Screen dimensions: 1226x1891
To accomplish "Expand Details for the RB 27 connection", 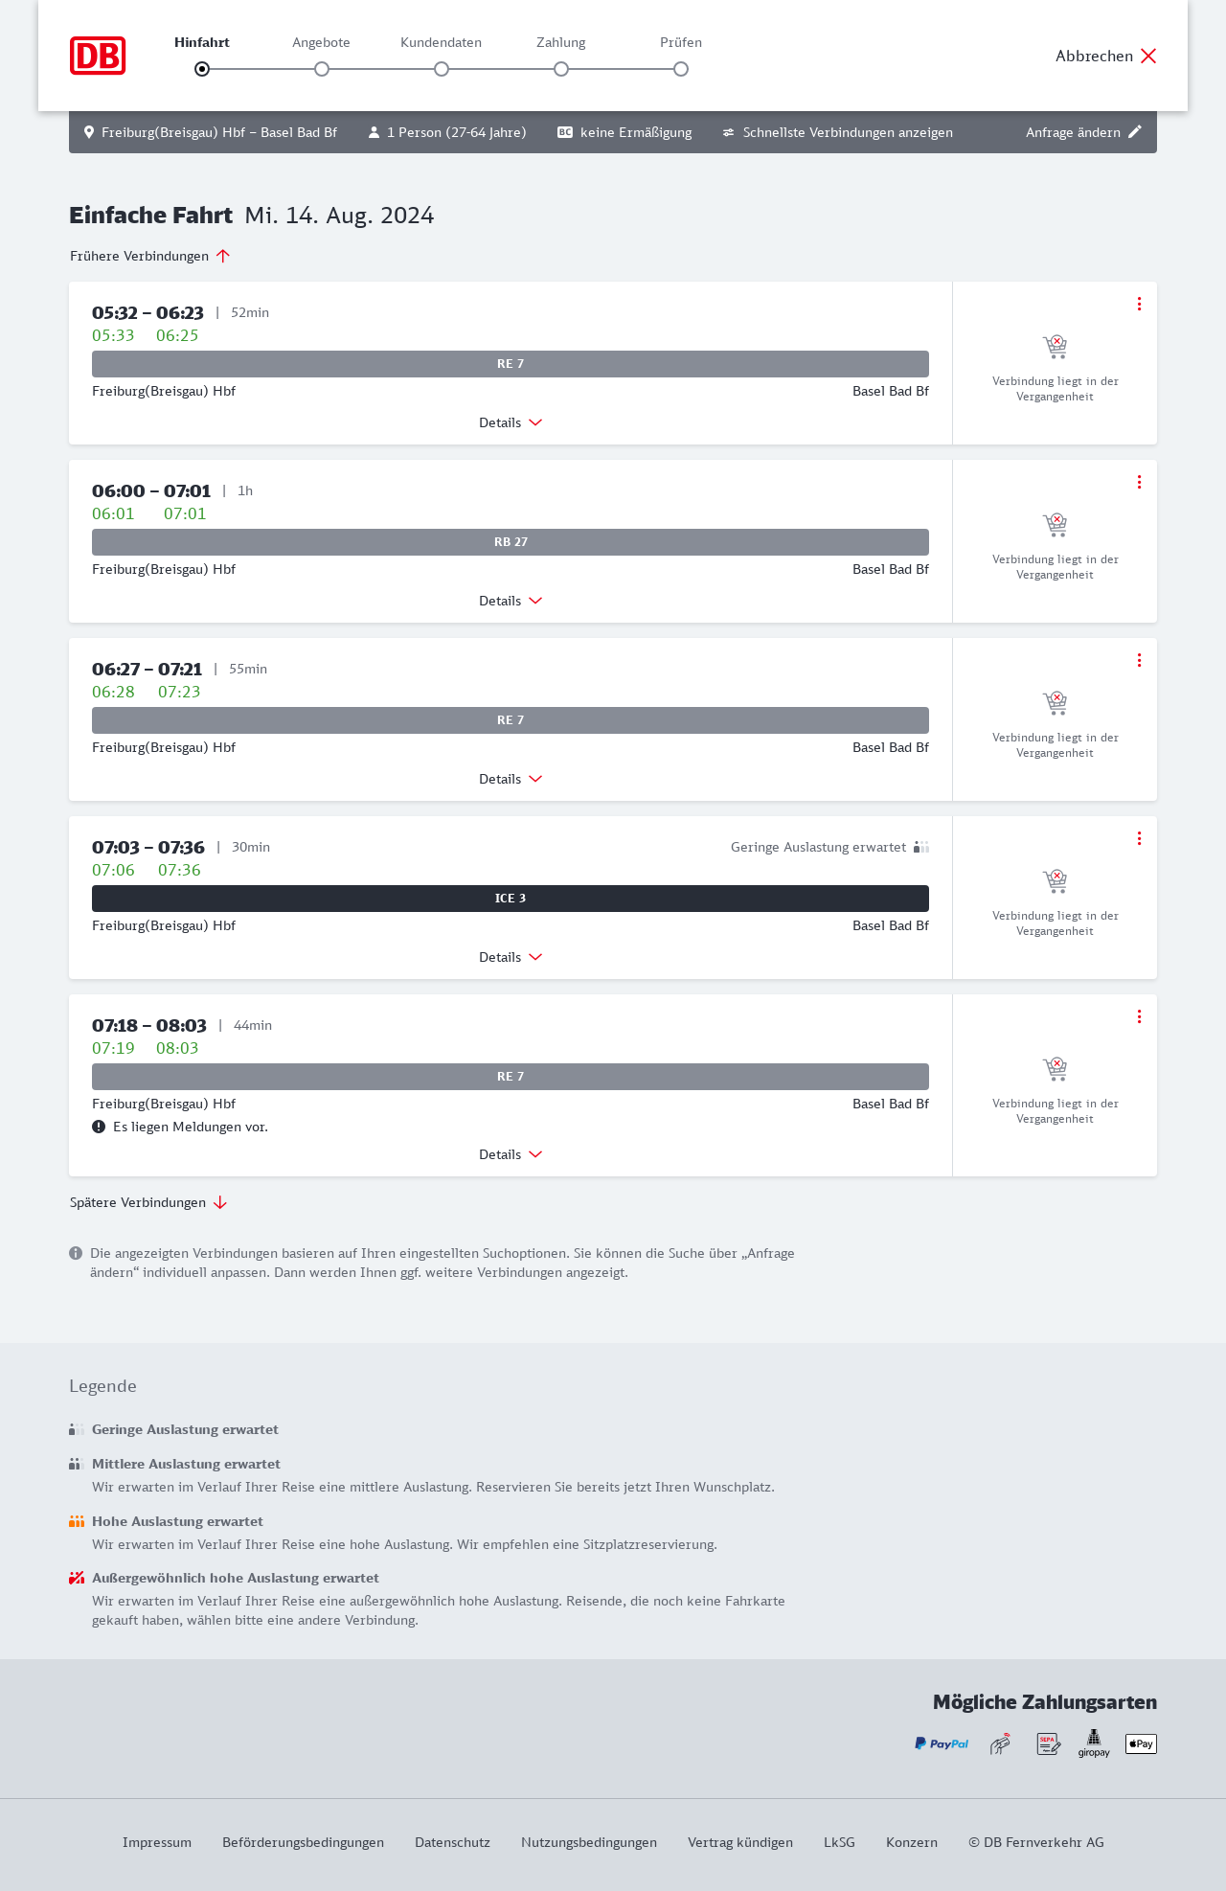I will point(511,601).
